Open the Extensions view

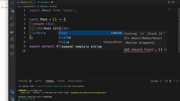[x=12, y=25]
